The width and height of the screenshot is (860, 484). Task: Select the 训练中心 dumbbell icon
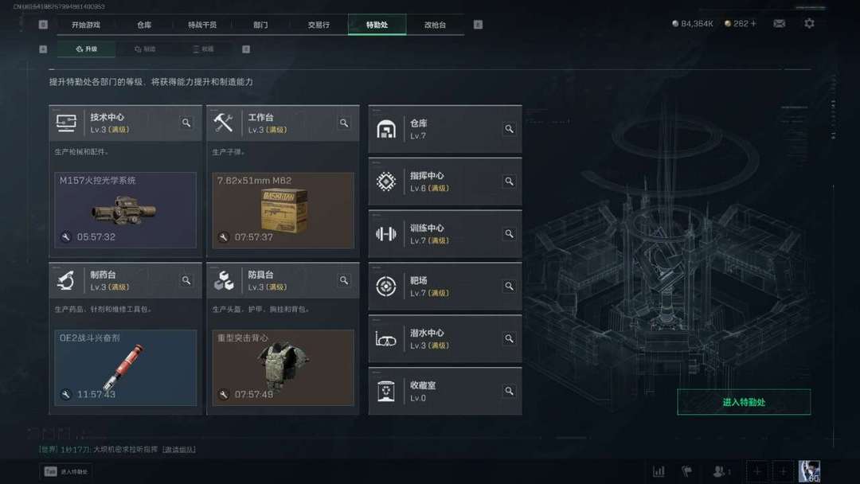pyautogui.click(x=386, y=234)
